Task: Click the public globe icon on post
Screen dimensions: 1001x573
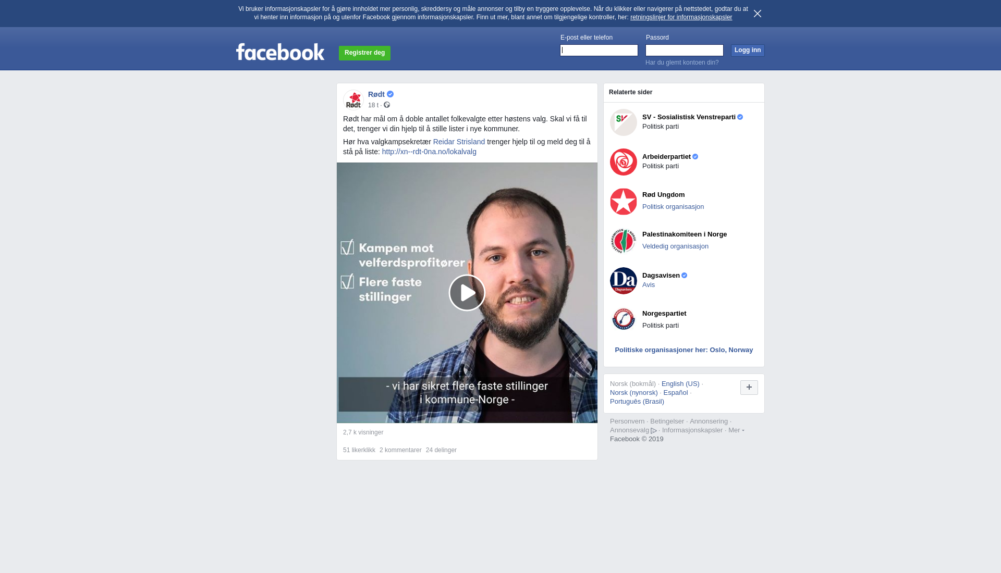Action: (x=387, y=105)
